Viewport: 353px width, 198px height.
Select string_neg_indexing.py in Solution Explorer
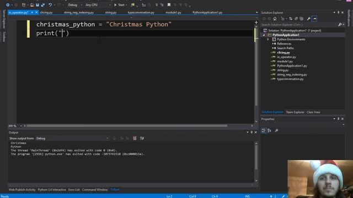click(x=292, y=75)
